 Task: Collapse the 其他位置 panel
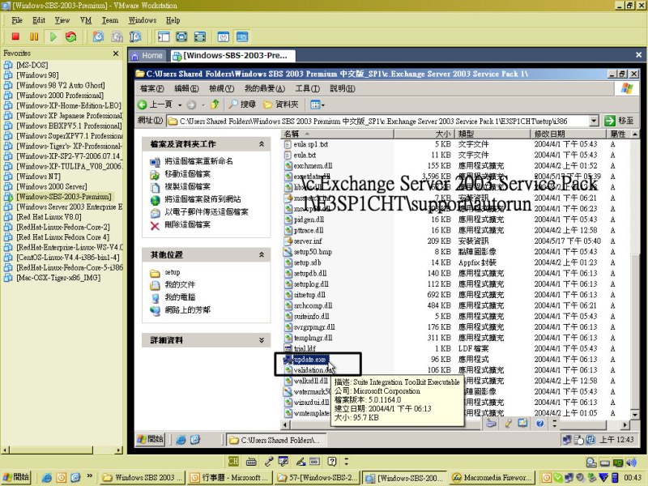[x=261, y=254]
